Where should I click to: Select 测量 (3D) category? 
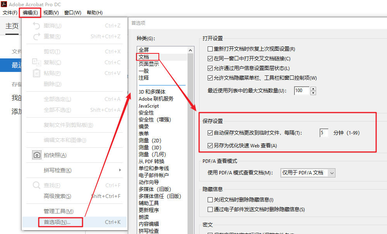[150, 147]
